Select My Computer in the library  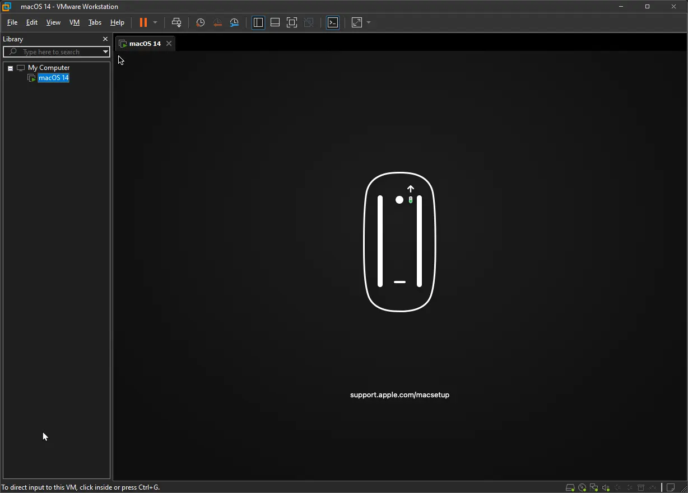49,68
